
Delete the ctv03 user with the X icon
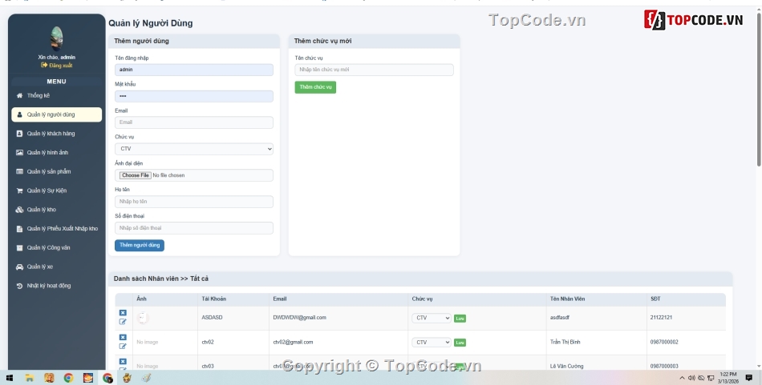click(x=123, y=362)
